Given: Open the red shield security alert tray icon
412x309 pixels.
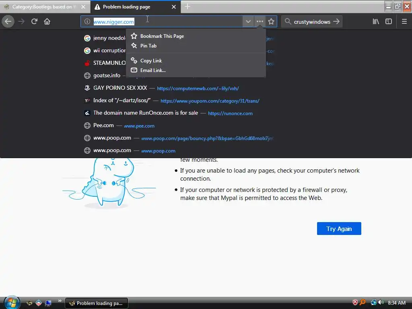Looking at the screenshot, I should [x=355, y=303].
